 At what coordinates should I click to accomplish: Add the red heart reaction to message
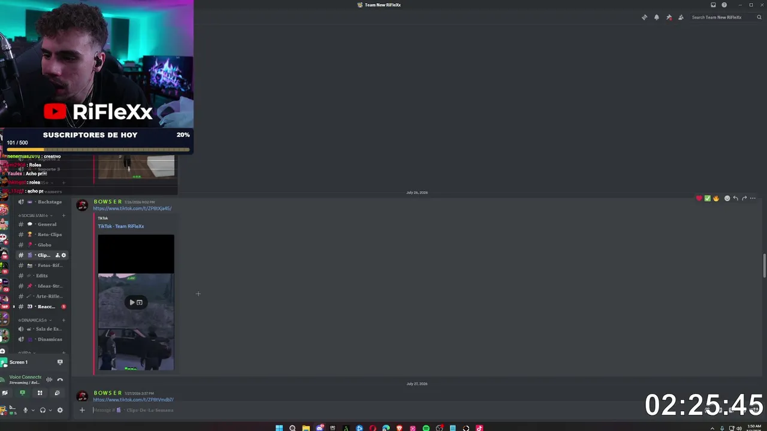[699, 198]
